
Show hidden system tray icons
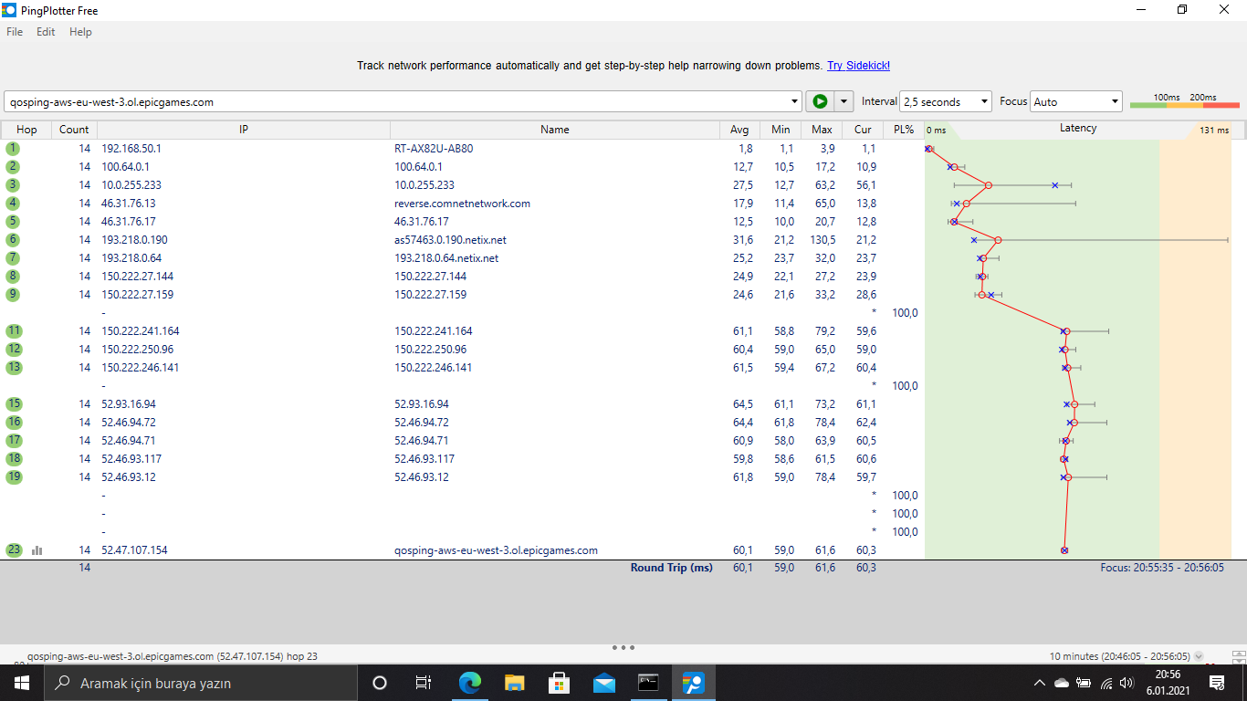pos(1039,683)
